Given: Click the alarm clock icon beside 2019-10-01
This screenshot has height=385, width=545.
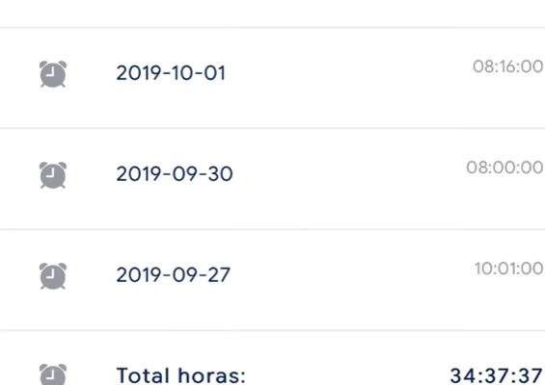Looking at the screenshot, I should point(53,74).
